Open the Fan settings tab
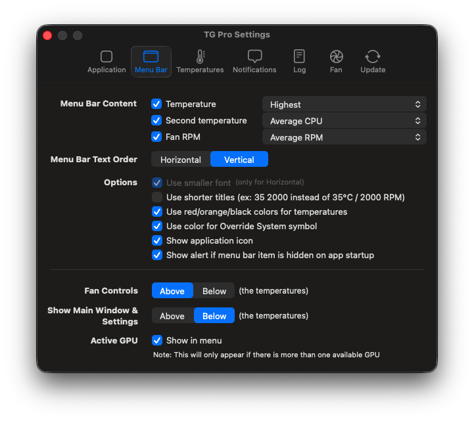This screenshot has height=421, width=474. (x=336, y=62)
